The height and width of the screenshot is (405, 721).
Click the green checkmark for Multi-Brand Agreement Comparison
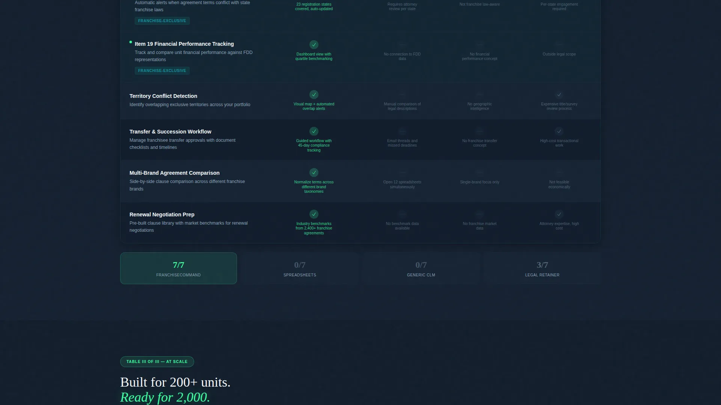tap(314, 172)
